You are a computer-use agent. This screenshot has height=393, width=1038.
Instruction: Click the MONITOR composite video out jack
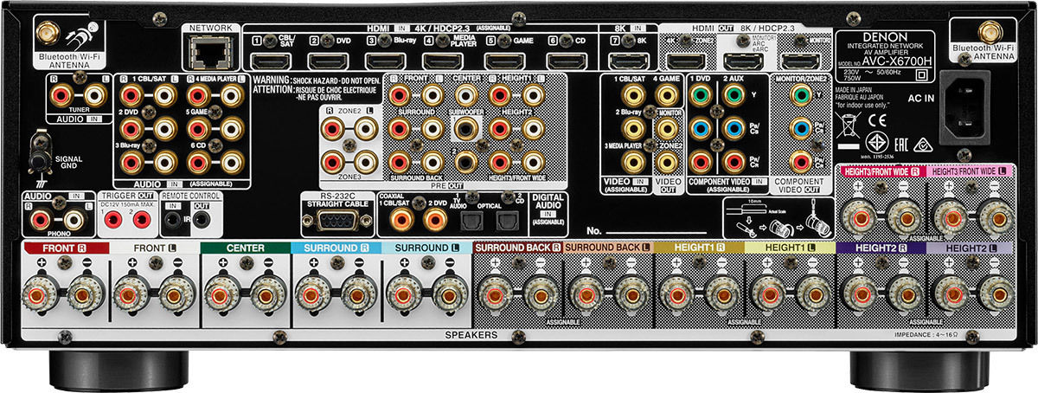point(667,129)
